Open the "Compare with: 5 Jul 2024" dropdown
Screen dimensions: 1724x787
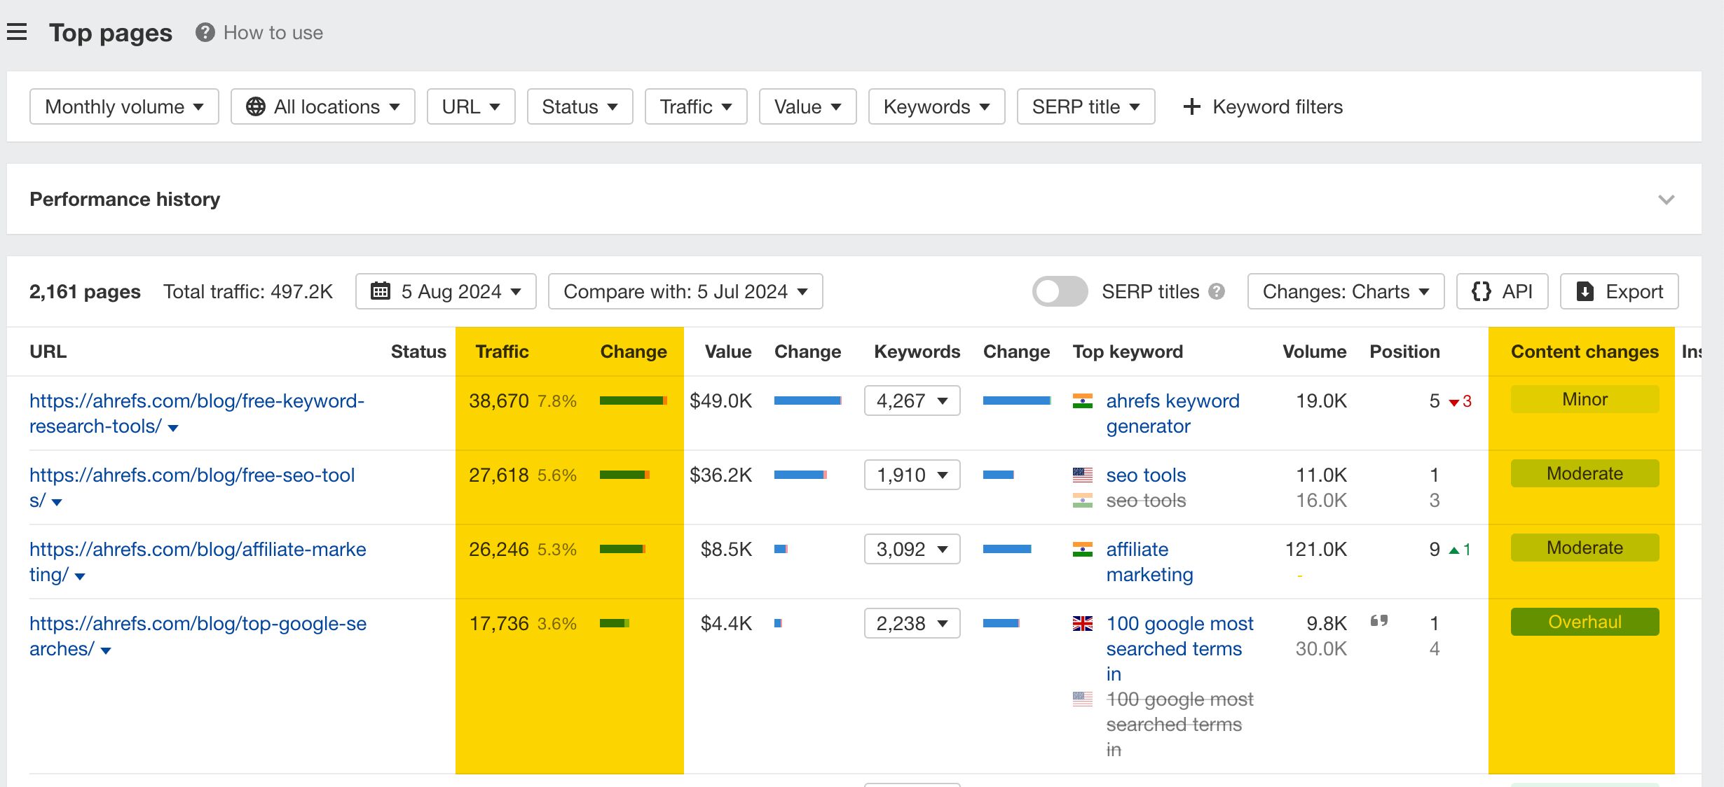click(x=685, y=291)
